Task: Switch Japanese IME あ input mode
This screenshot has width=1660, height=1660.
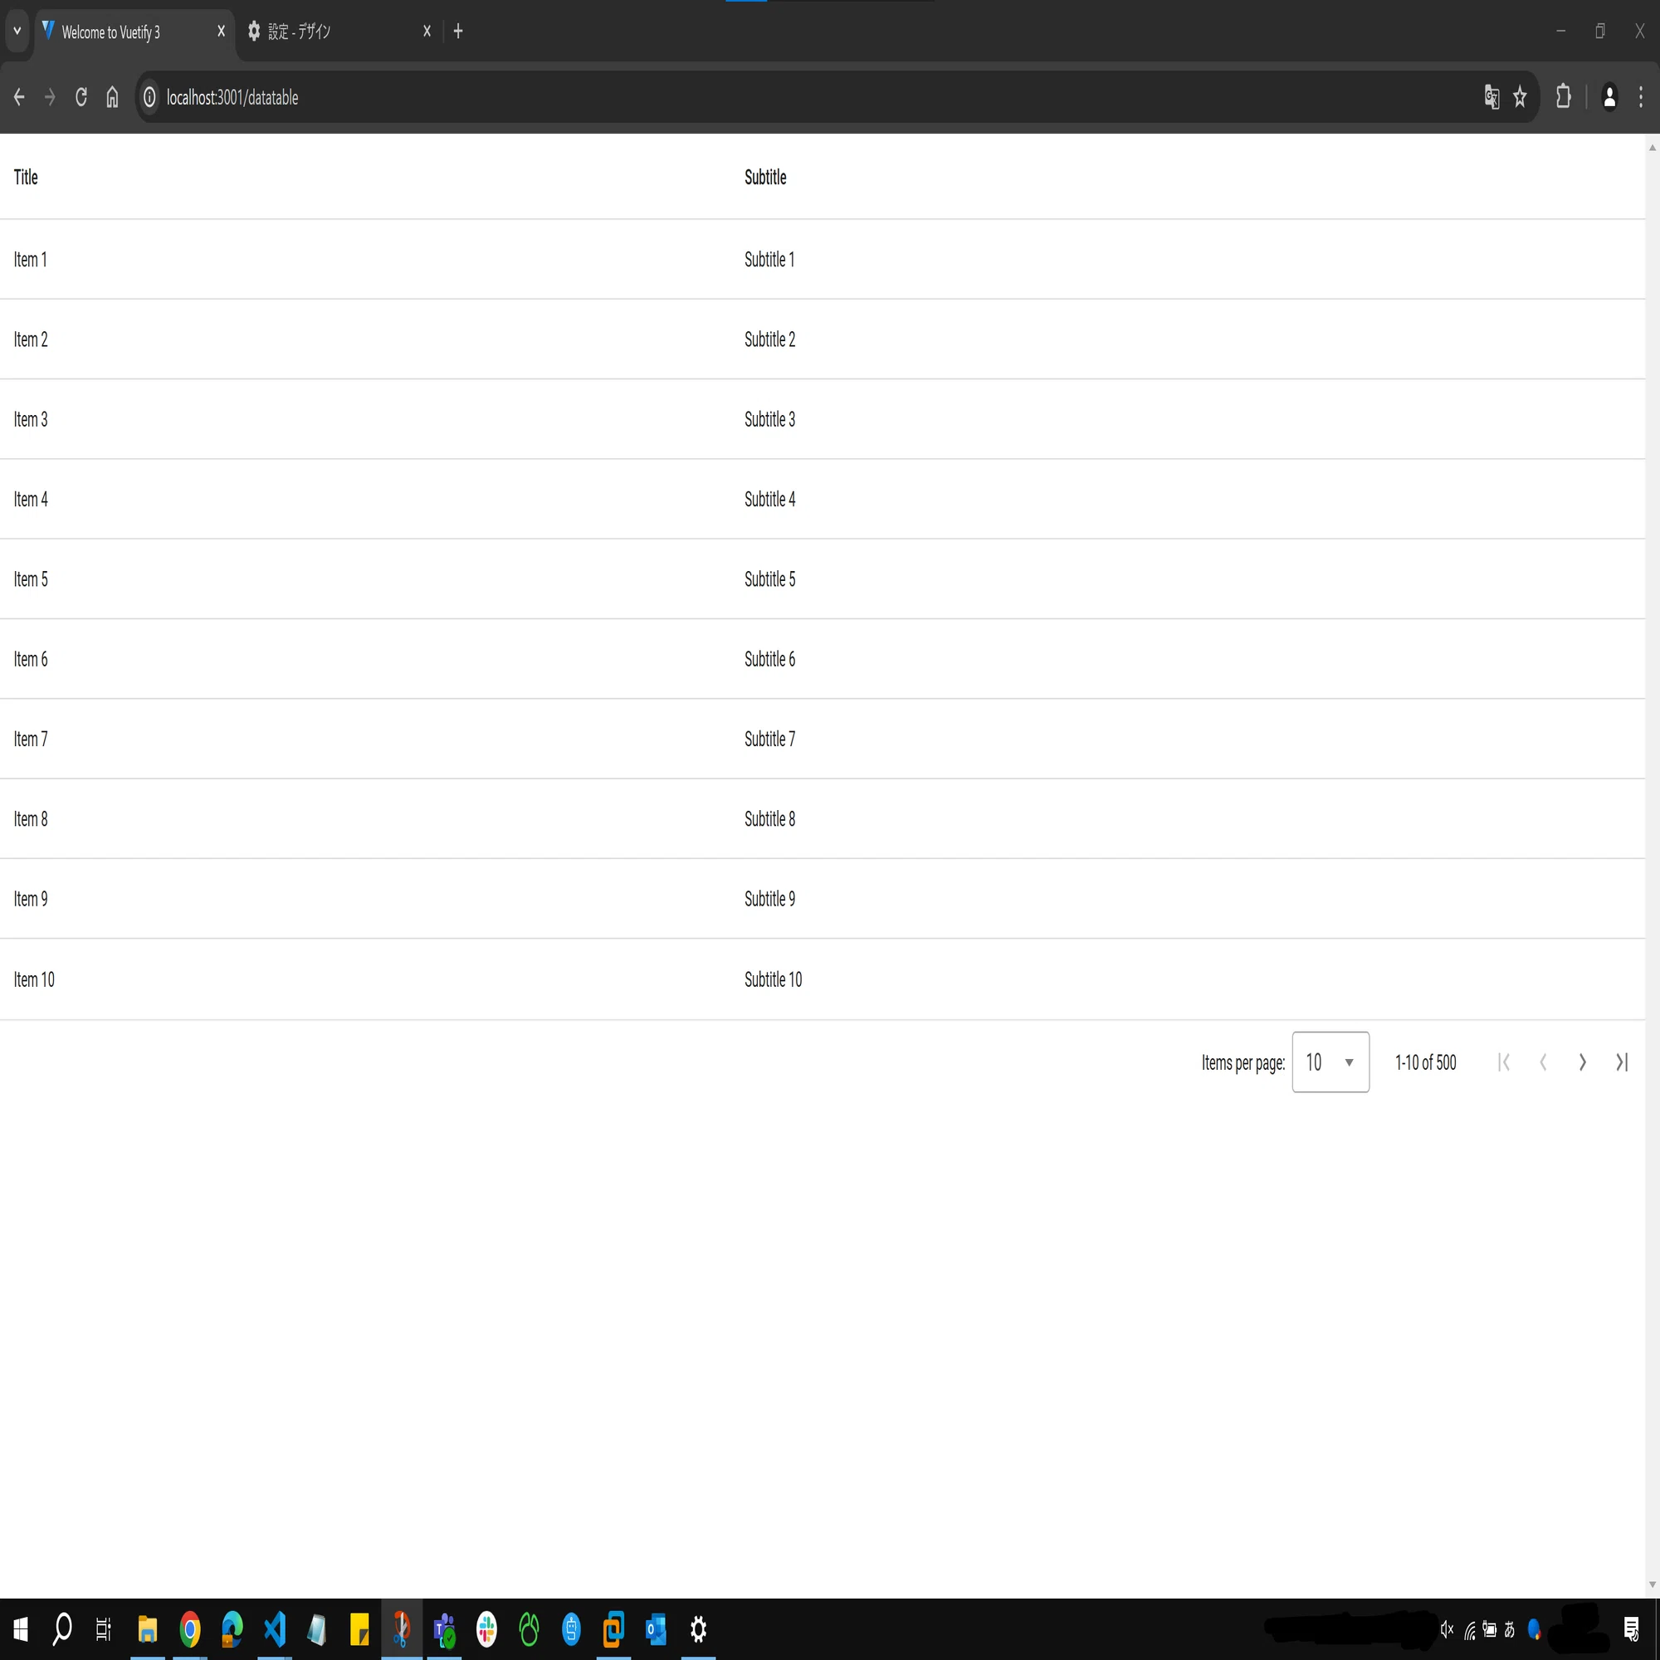Action: (1510, 1629)
